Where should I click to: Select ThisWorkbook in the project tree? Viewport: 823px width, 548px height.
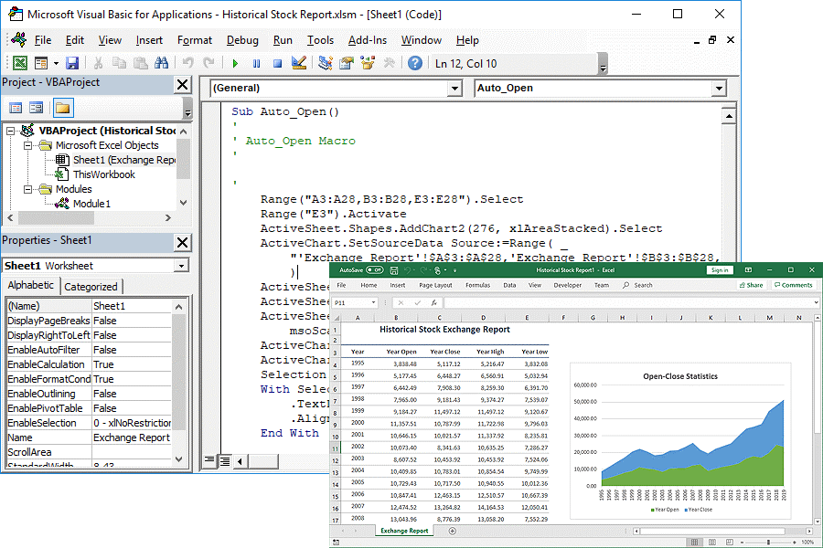click(103, 174)
